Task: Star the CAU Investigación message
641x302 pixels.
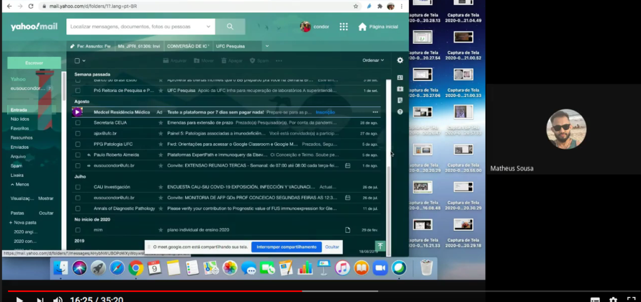Action: click(161, 187)
